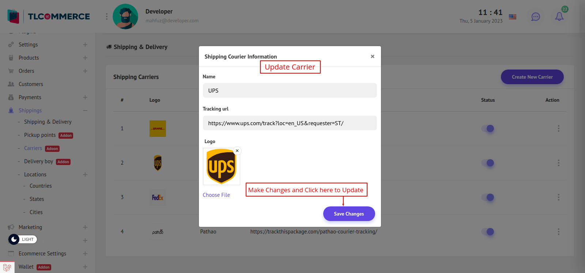585x273 pixels.
Task: Click the notification bell icon
Action: 559,16
